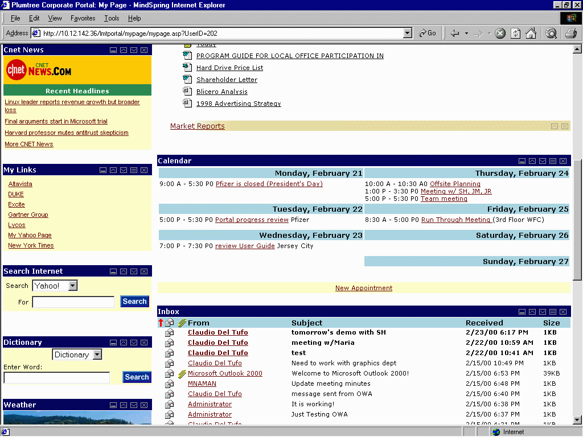Screen dimensions: 583x437
Task: Click the browser Back arrow button
Action: pos(455,34)
